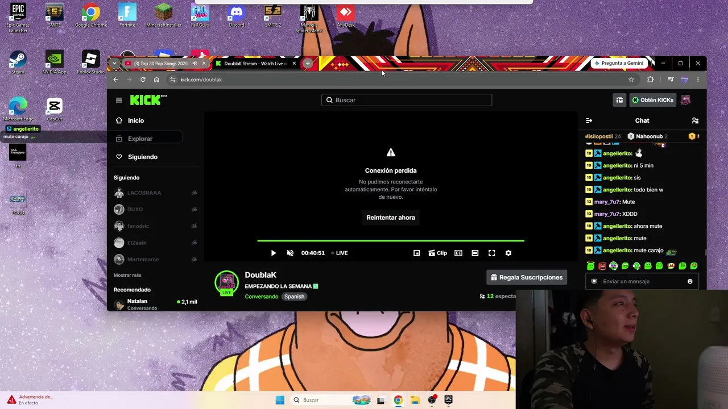Open the emoji picker in chat input

690,281
